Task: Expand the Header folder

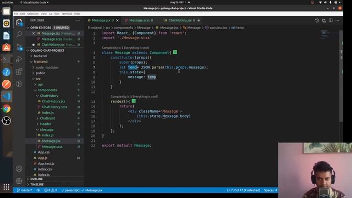Action: (x=45, y=124)
